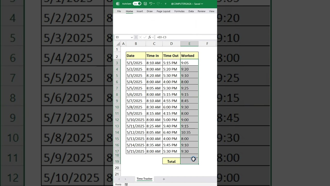Click the Enter checkmark icon in formula bar

pos(145,37)
